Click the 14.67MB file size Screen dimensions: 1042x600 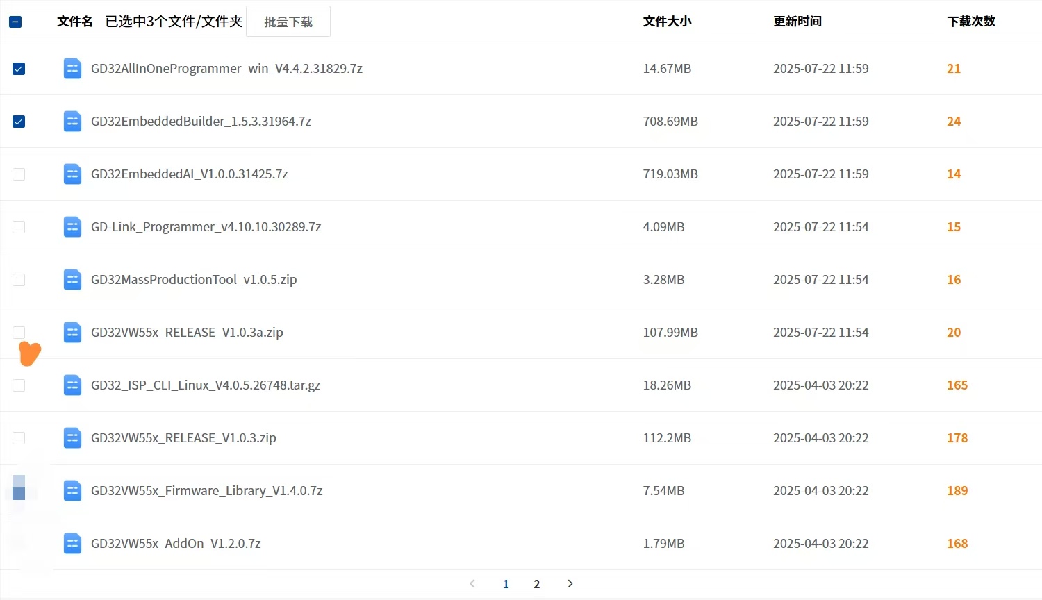click(667, 69)
